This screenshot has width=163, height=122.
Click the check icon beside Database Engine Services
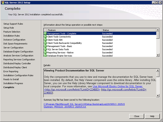pos(45,55)
